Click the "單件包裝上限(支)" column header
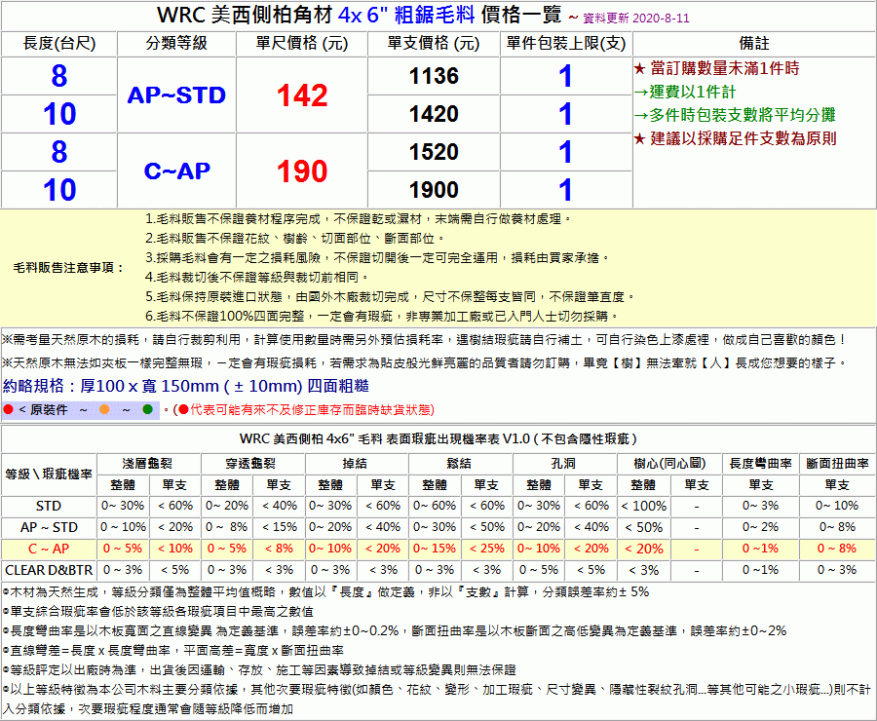 [566, 44]
